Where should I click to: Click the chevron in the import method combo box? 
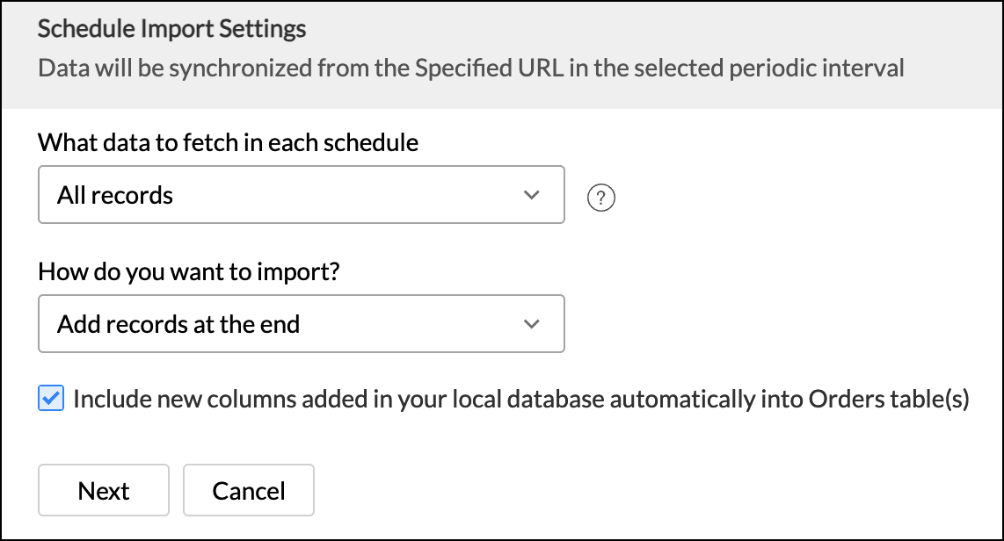click(532, 323)
